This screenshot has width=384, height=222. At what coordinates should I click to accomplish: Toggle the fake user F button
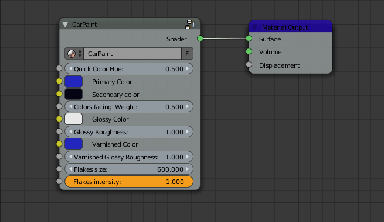[x=187, y=54]
